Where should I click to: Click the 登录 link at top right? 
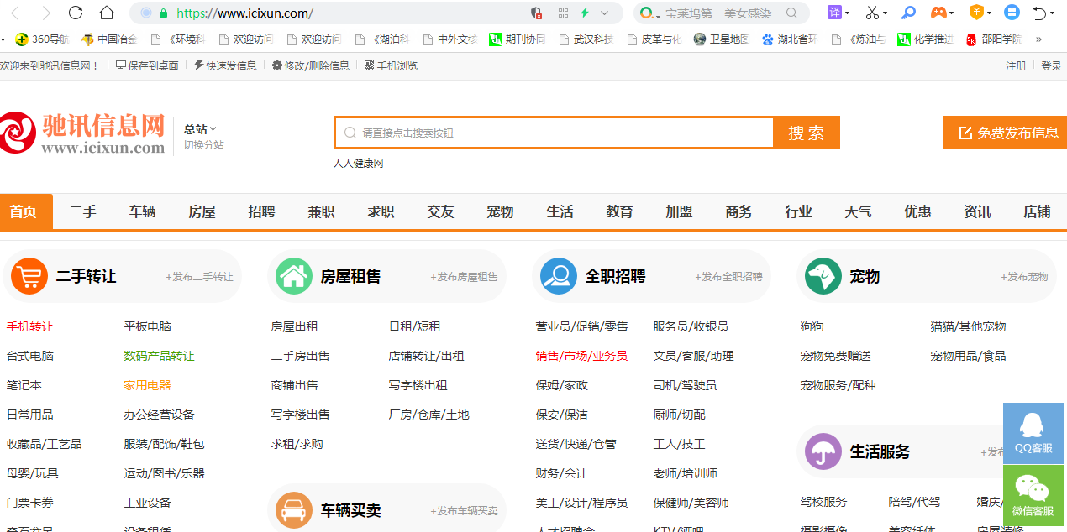tap(1051, 65)
